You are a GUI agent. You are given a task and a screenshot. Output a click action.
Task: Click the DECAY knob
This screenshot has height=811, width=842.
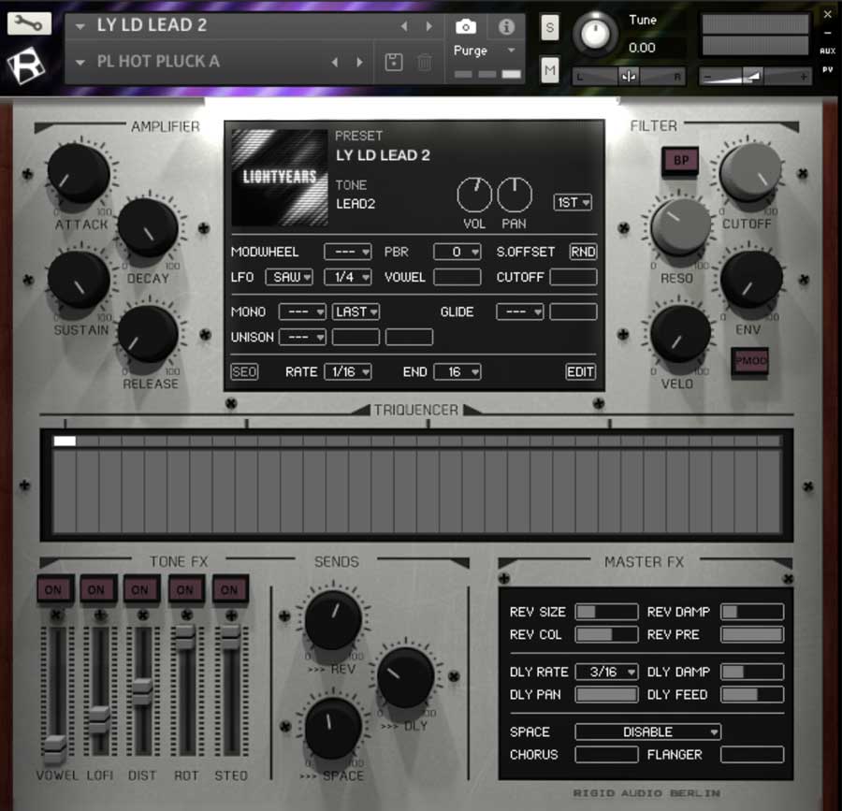(x=148, y=227)
